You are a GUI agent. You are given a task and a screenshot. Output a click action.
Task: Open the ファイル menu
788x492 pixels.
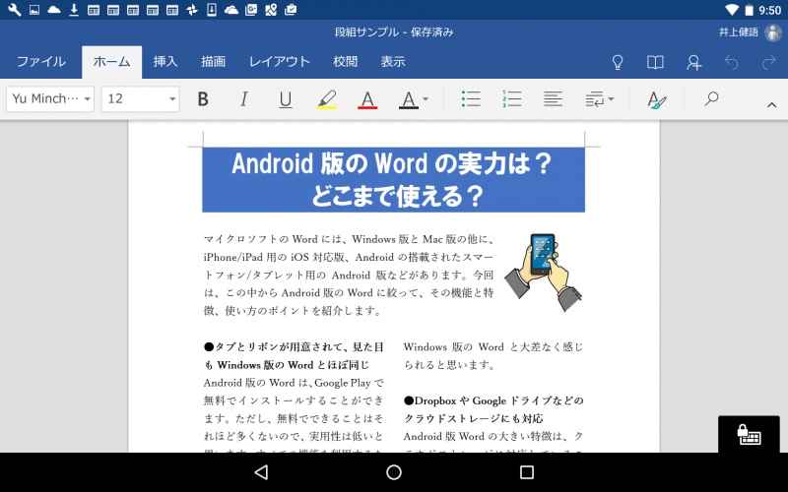pos(40,62)
